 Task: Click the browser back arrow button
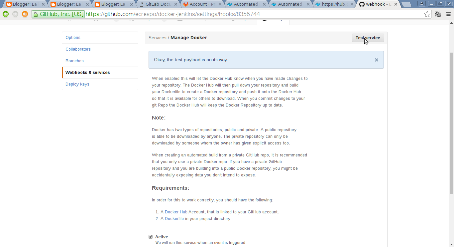click(6, 14)
